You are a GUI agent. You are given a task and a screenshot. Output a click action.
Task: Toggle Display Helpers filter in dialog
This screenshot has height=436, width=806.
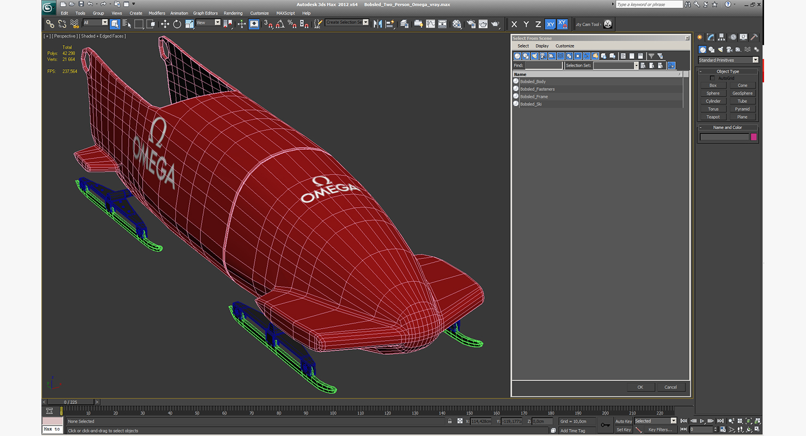[x=552, y=56]
